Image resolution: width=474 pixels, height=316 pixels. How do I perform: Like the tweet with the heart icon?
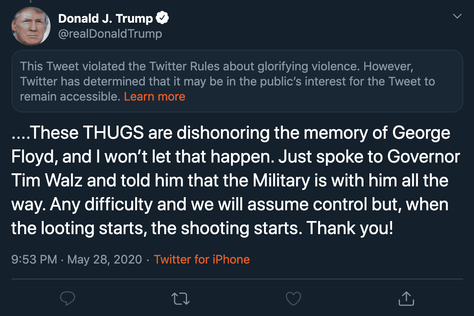tap(293, 299)
